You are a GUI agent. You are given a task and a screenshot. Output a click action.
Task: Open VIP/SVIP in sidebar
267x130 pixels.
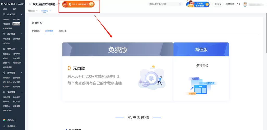point(16,54)
